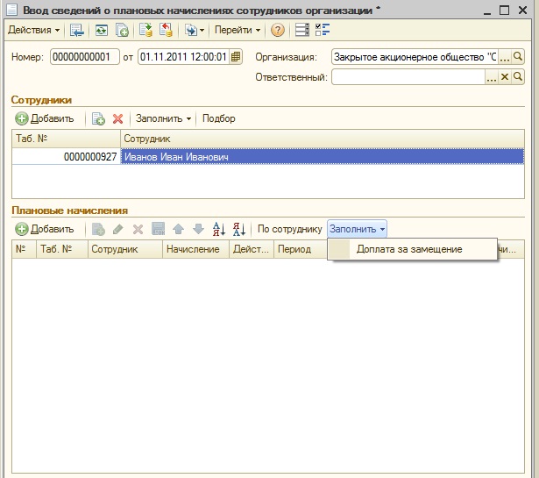Click the refresh document icon in toolbar
This screenshot has height=478, width=539.
101,31
